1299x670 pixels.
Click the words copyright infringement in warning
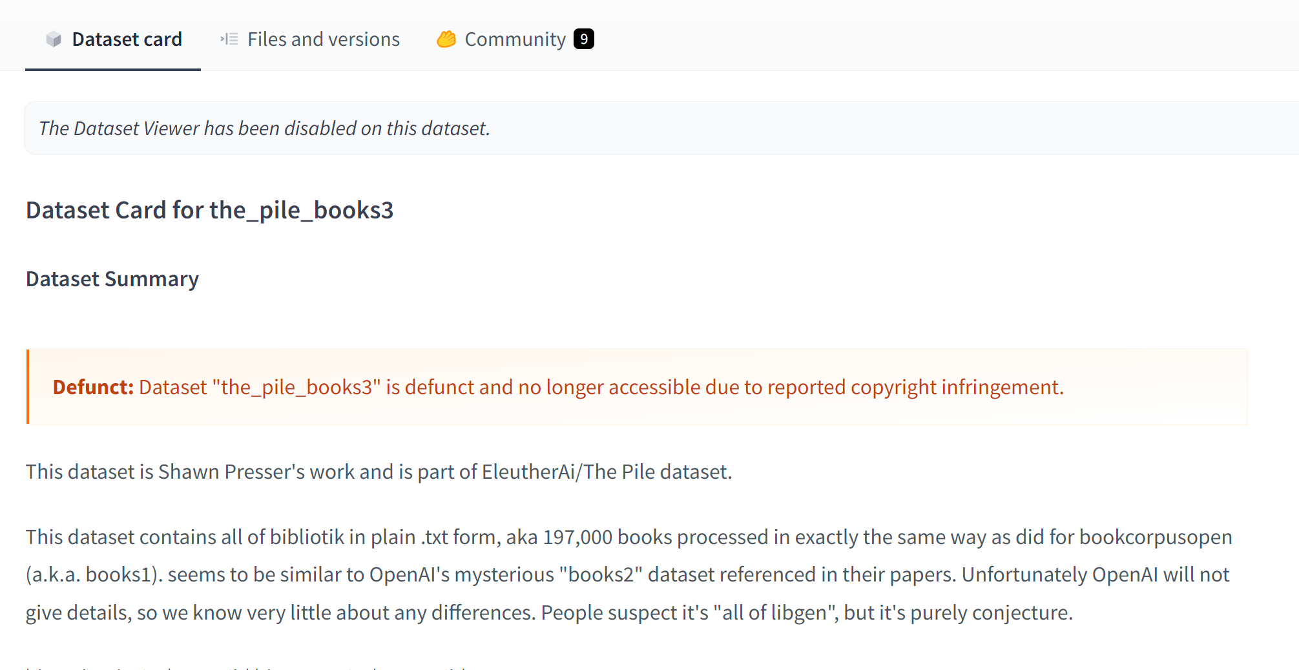click(957, 387)
